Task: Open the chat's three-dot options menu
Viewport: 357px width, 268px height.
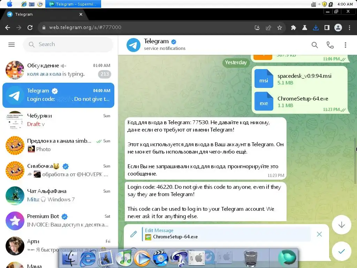Action: tap(345, 45)
